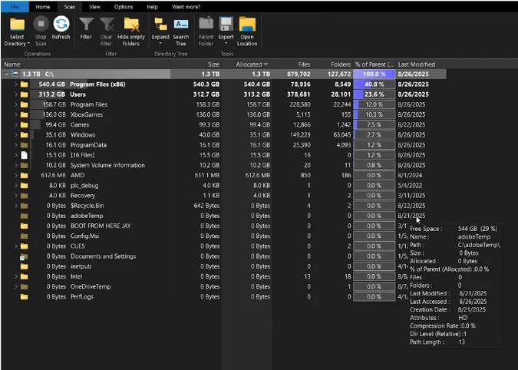Image resolution: width=518 pixels, height=370 pixels.
Task: Expand the Users folder tree node
Action: click(x=15, y=94)
